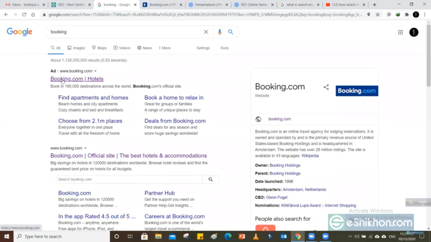This screenshot has width=431, height=242.
Task: Open the Google apps grid
Action: [x=400, y=32]
